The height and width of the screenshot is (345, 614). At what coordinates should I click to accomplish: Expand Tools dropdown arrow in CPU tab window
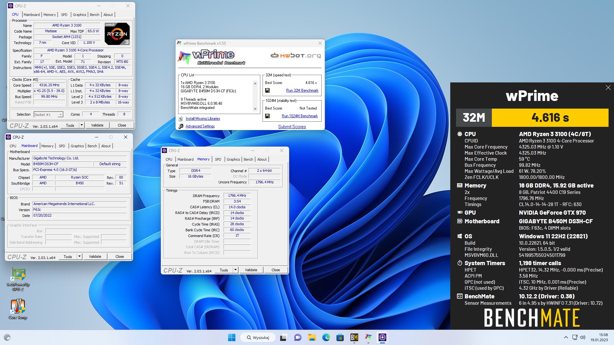point(82,125)
